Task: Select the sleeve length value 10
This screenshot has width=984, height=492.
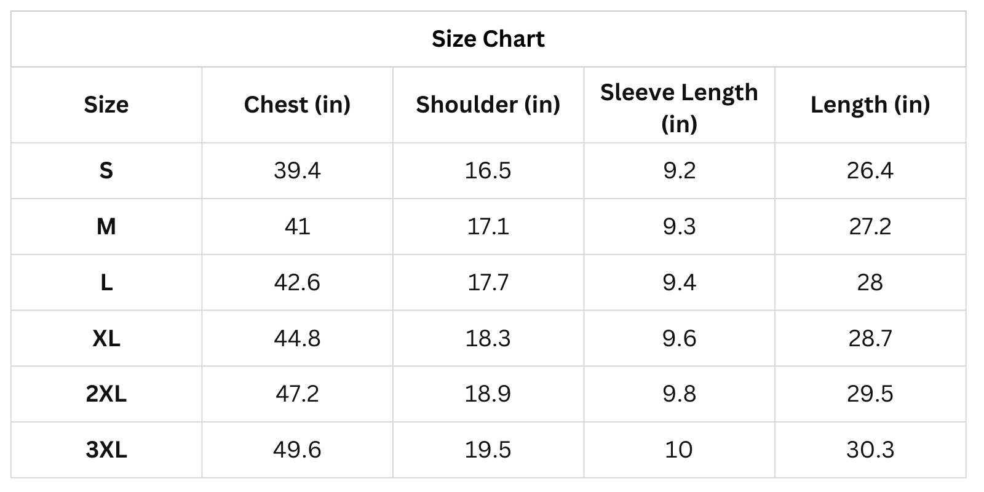Action: click(679, 450)
